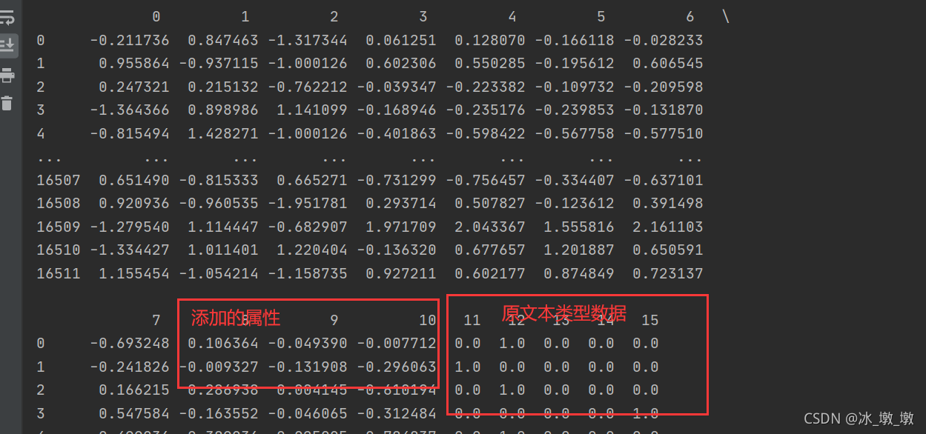The image size is (926, 434).
Task: Click the value -1.279540
Action: click(x=130, y=227)
